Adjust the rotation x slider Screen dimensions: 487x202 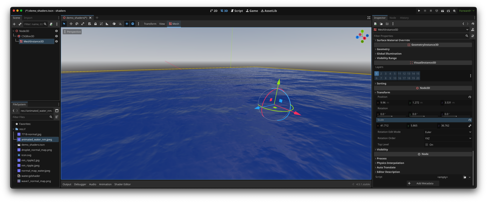click(x=392, y=116)
